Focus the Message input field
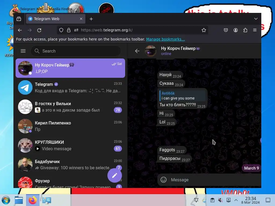This screenshot has width=275, height=206. 215,180
